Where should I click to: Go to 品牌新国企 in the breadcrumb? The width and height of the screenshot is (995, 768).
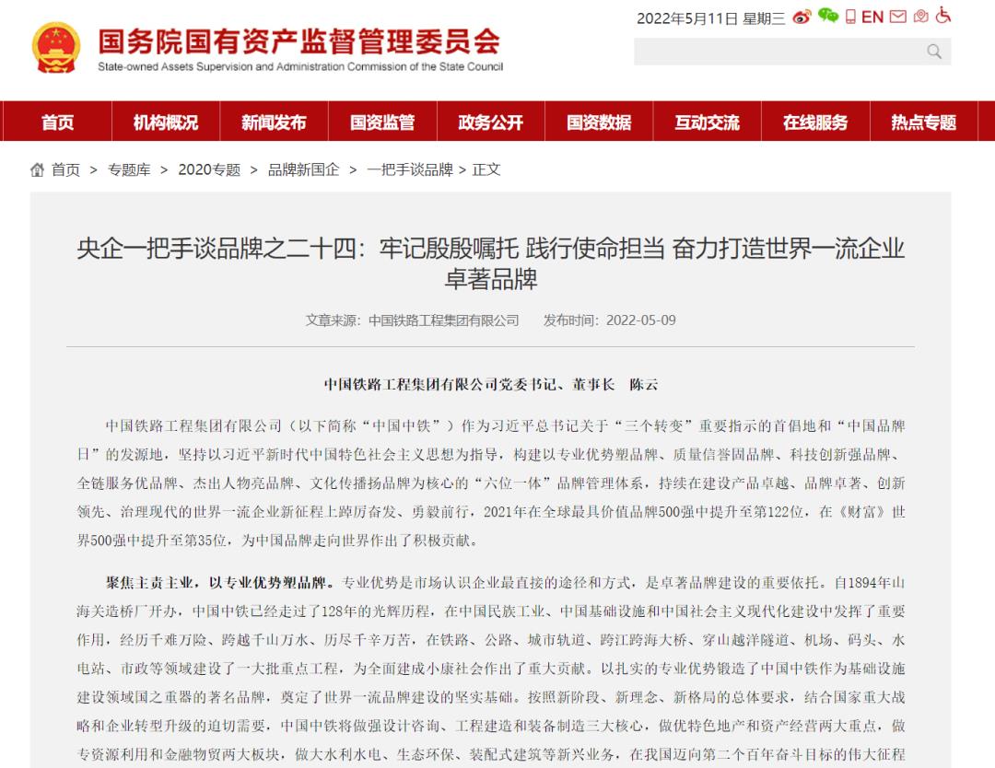tap(303, 169)
